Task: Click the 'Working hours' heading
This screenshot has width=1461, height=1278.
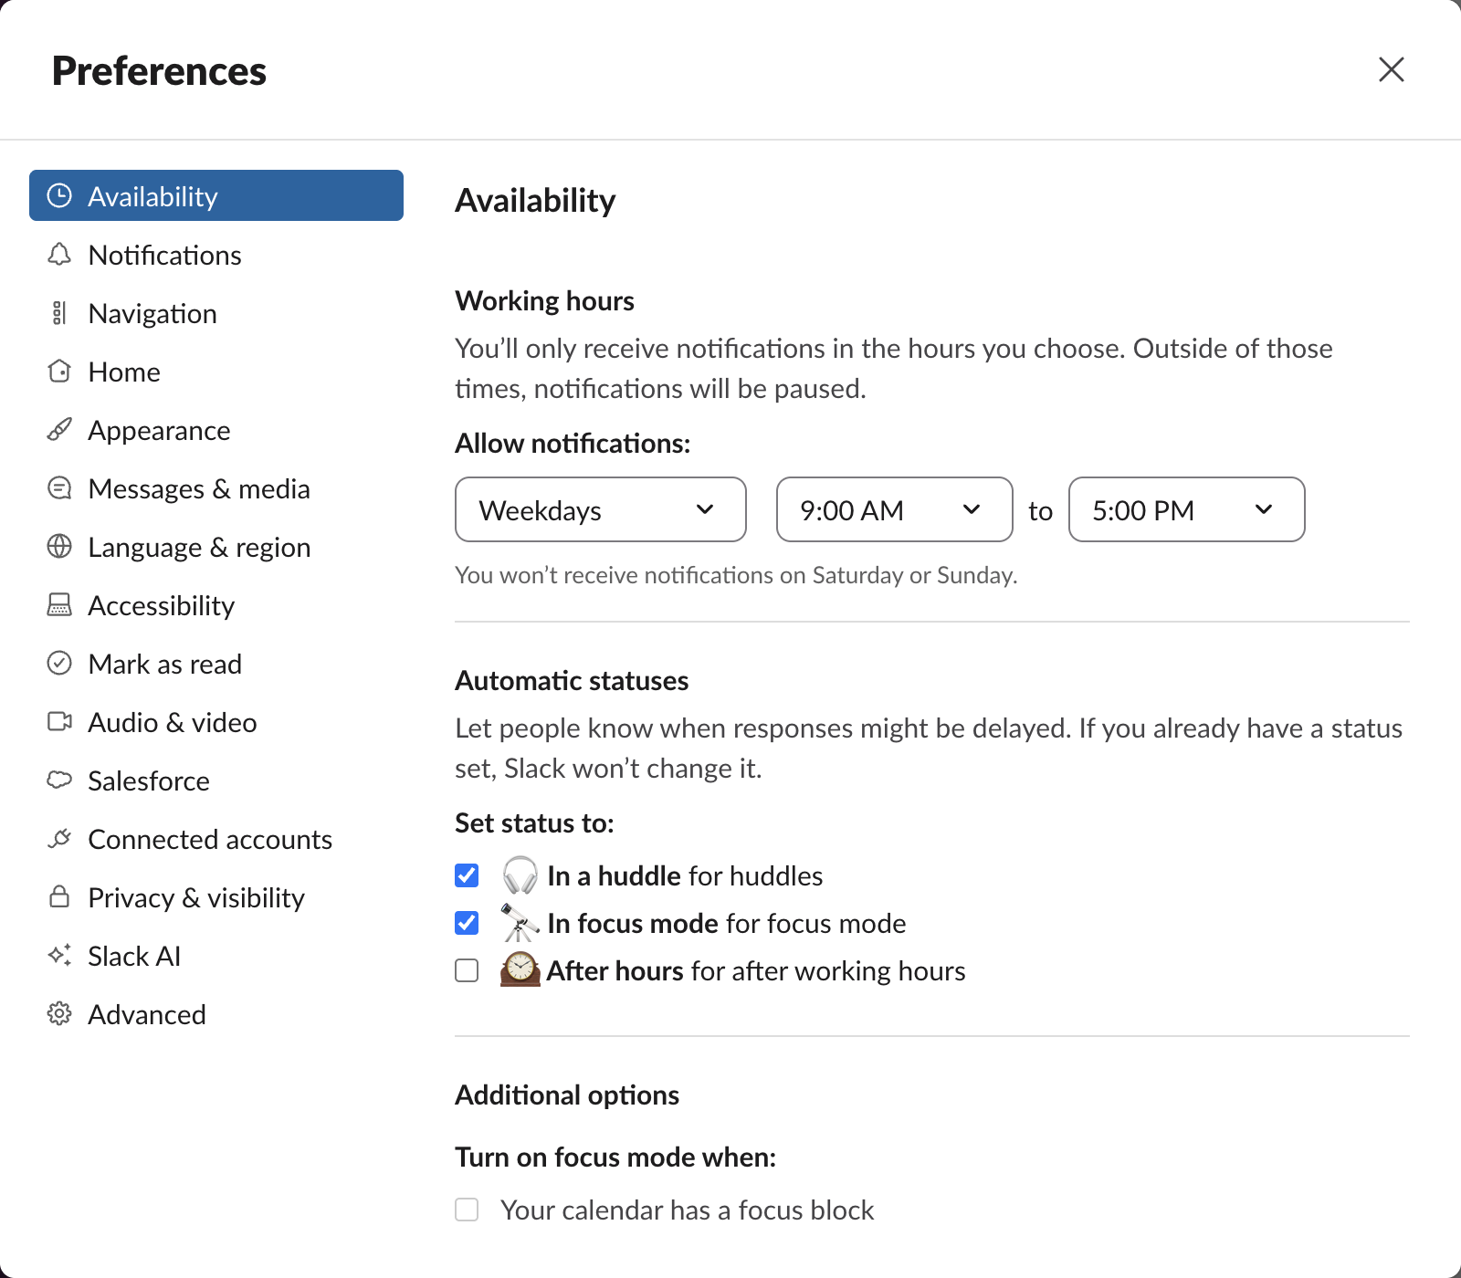Action: pyautogui.click(x=544, y=300)
